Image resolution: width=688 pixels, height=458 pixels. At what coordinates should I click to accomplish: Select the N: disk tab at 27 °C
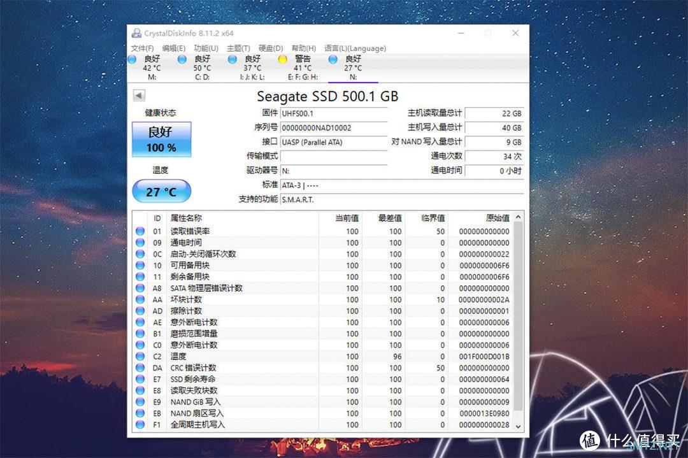353,68
